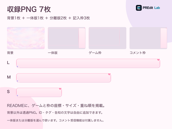Click inside the S size entry frame
Viewport: 172px width, 129px height.
[x=39, y=92]
